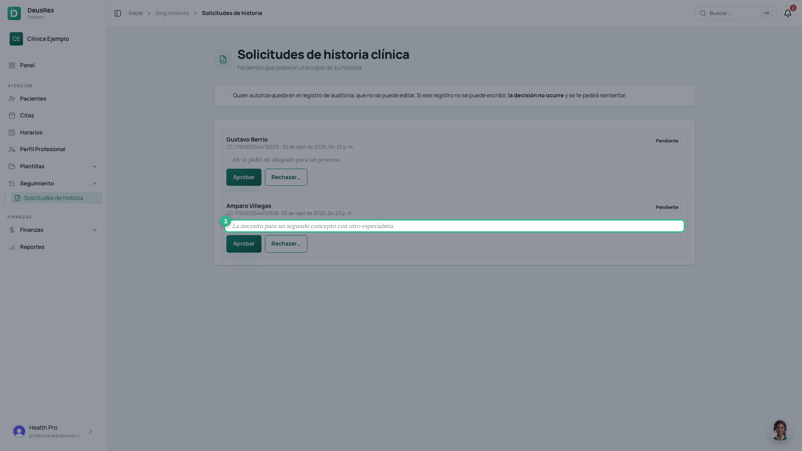Click the Horarios clock icon

[x=12, y=133]
